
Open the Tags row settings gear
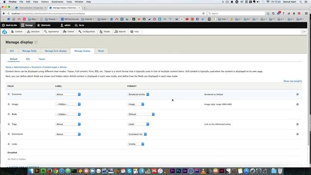[297, 124]
